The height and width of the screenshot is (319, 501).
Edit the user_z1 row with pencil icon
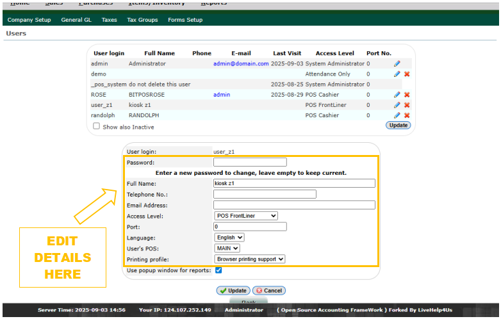point(397,105)
